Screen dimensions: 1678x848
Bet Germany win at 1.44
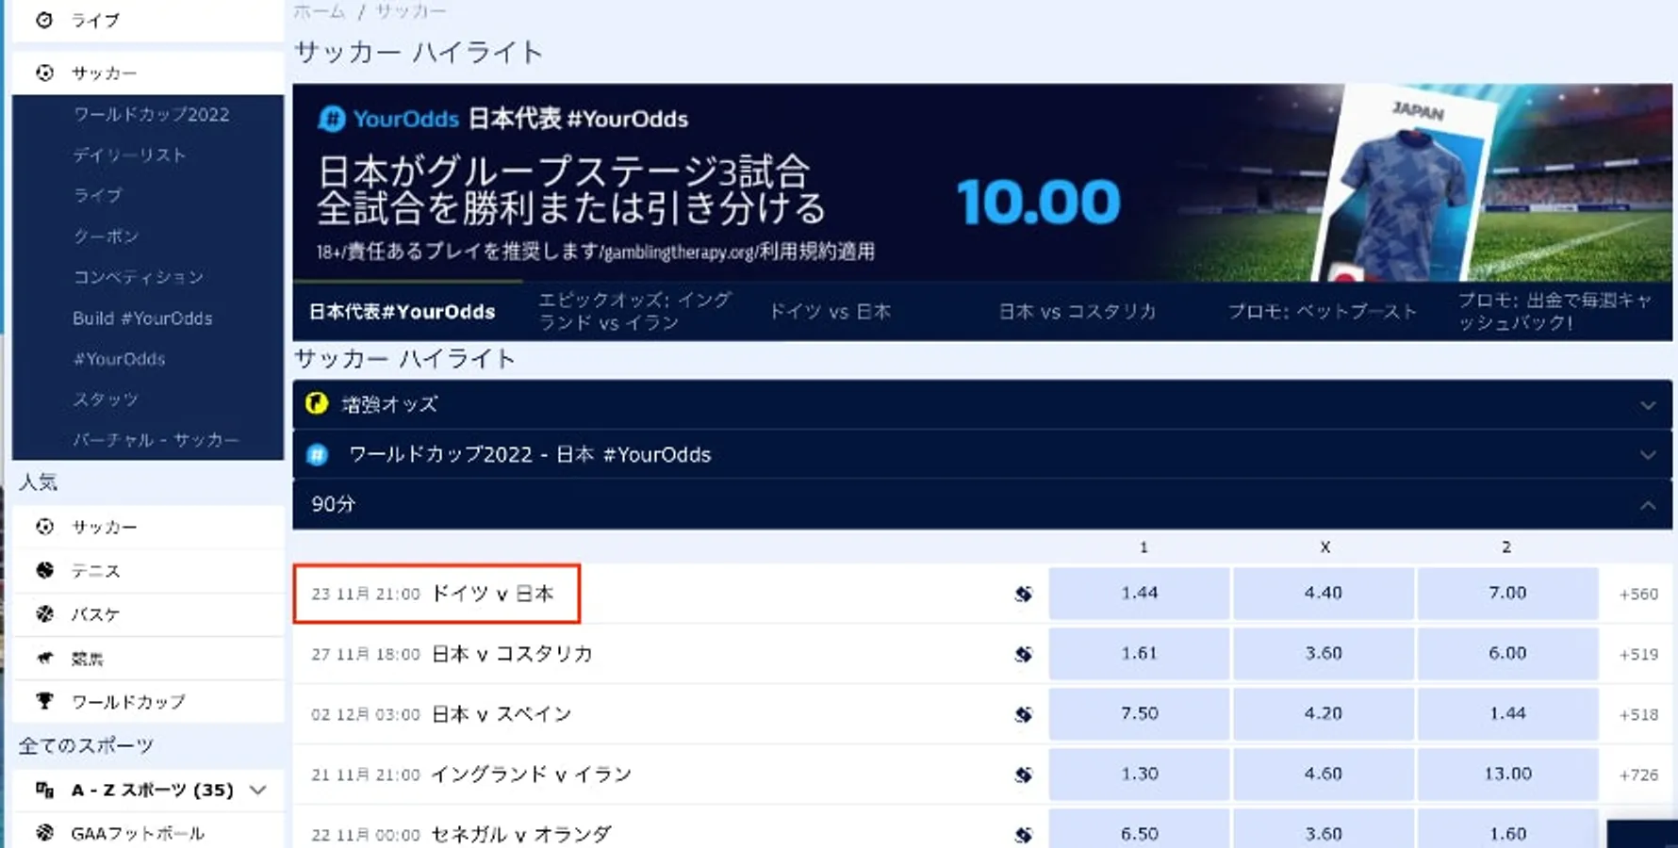pyautogui.click(x=1139, y=594)
